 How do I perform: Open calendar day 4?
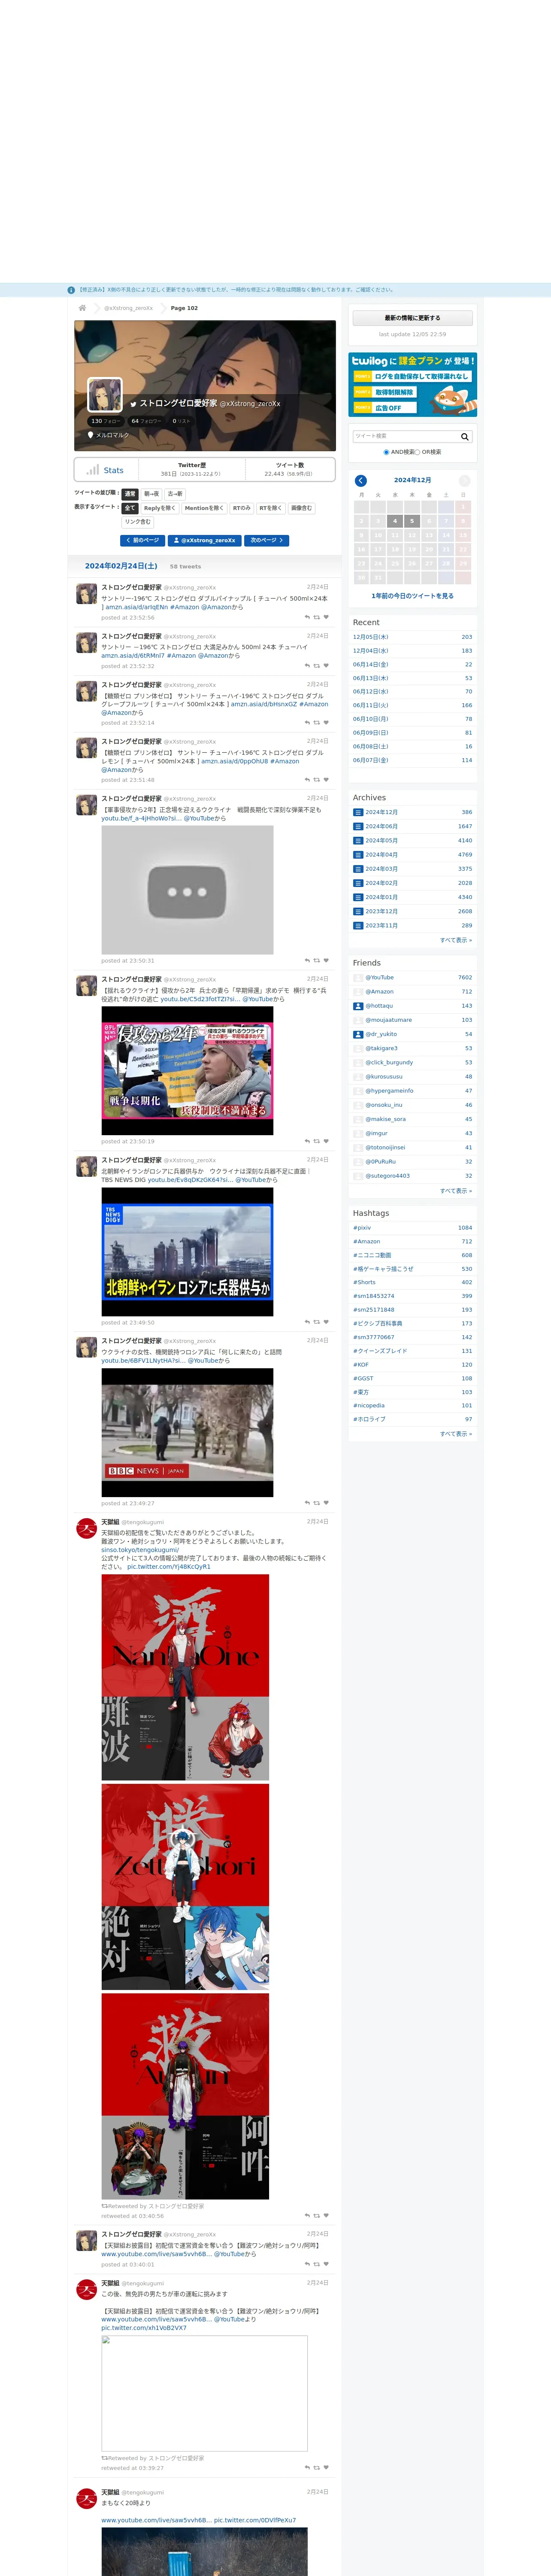395,521
